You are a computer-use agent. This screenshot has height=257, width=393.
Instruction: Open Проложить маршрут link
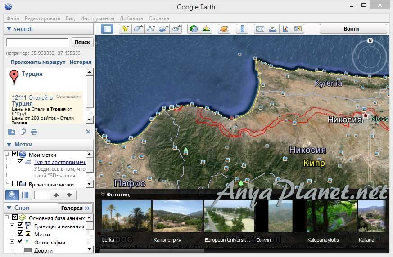point(38,62)
